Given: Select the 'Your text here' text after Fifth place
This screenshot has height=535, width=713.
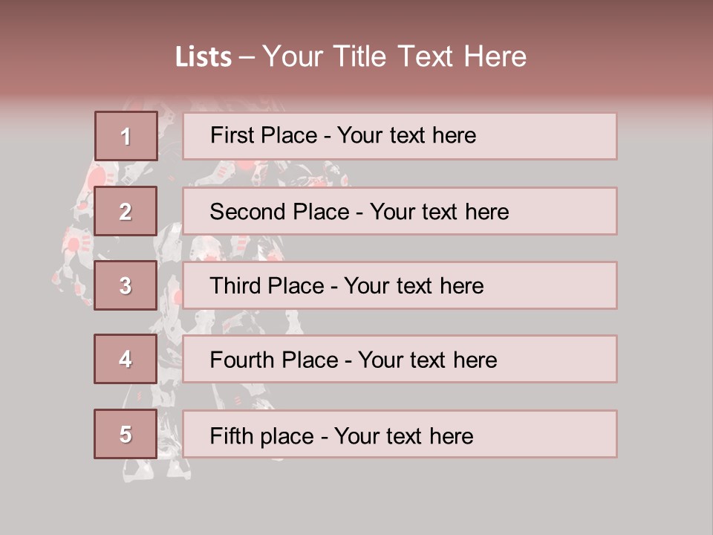Looking at the screenshot, I should tap(403, 435).
